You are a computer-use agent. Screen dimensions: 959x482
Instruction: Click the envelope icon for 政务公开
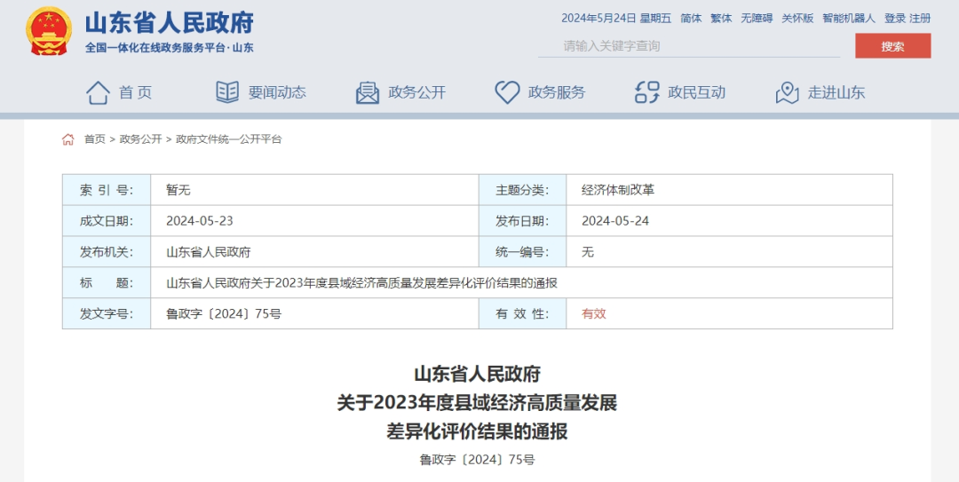coord(368,93)
